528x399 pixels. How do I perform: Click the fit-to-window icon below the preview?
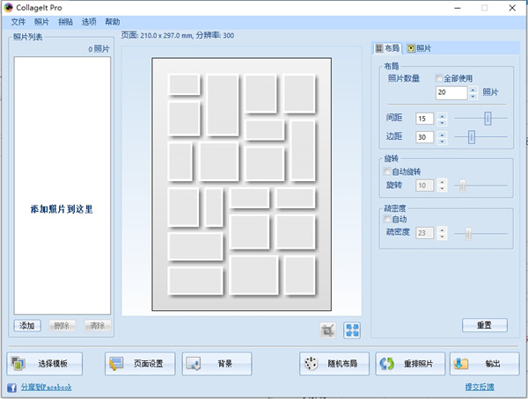(x=352, y=330)
